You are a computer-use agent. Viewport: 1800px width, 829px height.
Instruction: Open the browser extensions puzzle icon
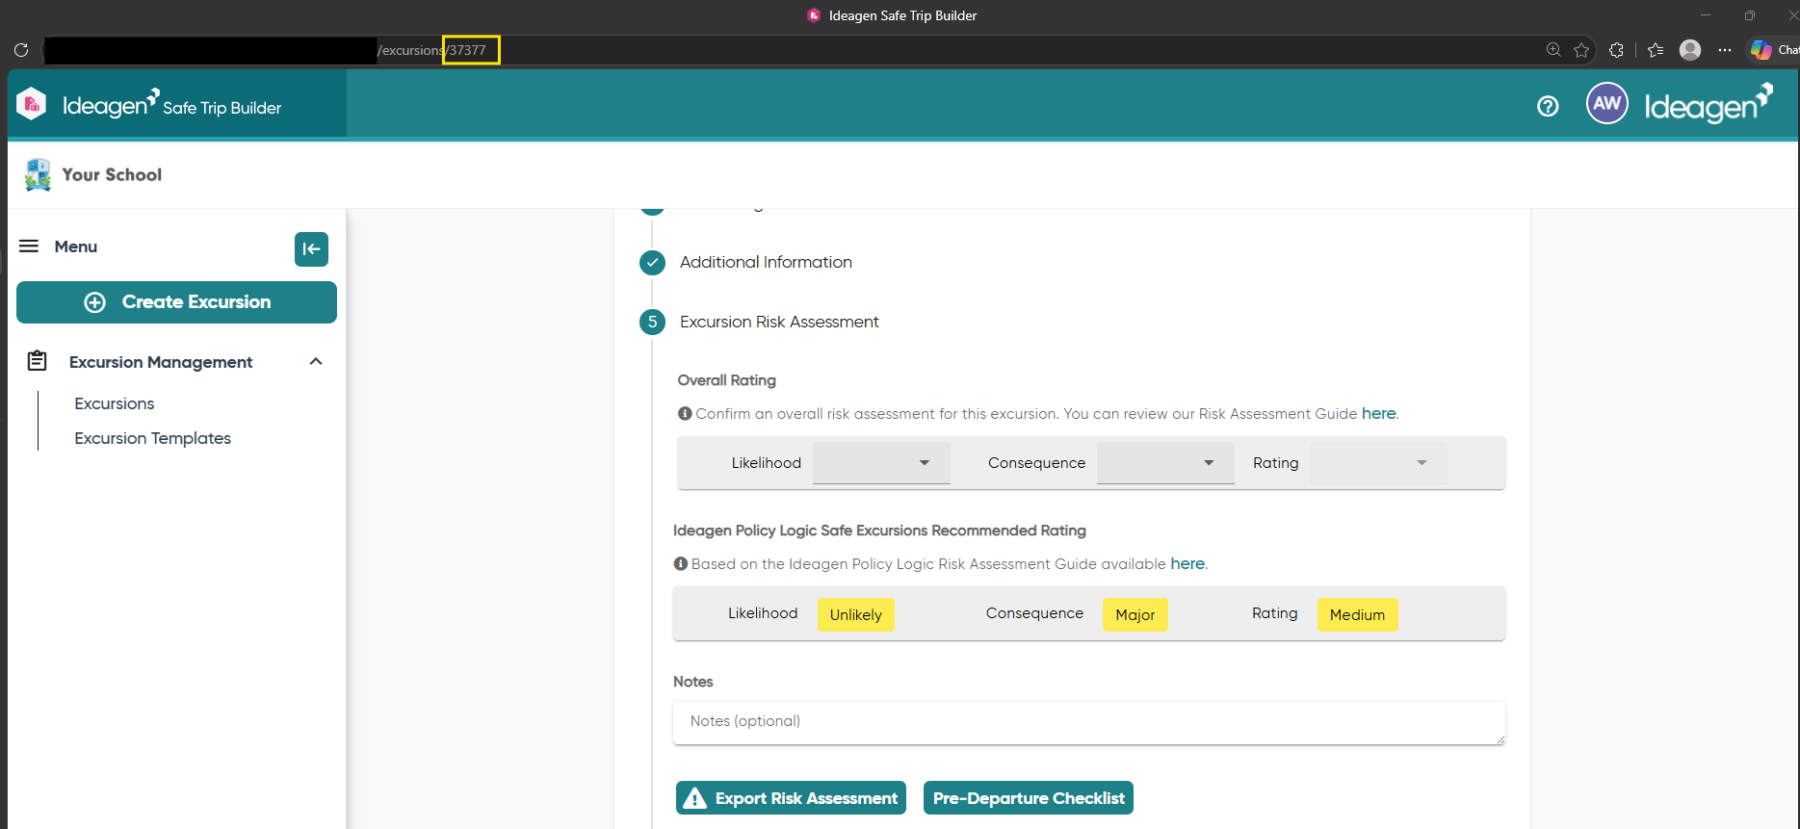[1616, 50]
